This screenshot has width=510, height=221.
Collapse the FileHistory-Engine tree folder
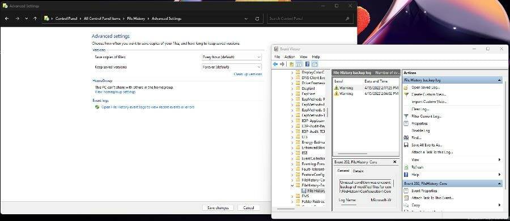click(292, 185)
